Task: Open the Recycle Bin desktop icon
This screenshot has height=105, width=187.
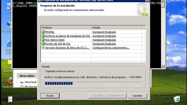Action: coord(177,99)
